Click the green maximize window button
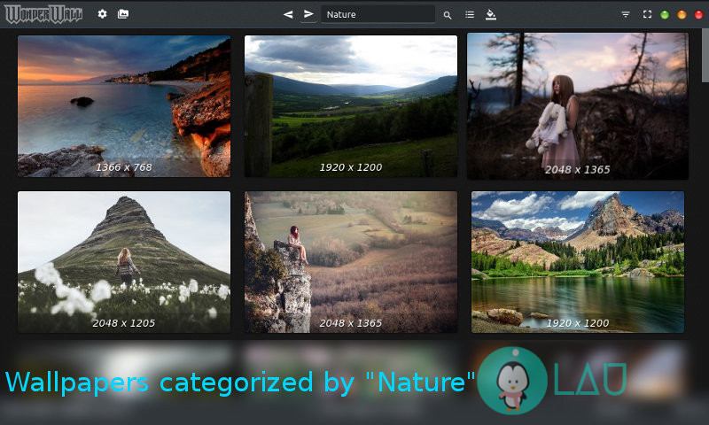709x425 pixels. [665, 15]
